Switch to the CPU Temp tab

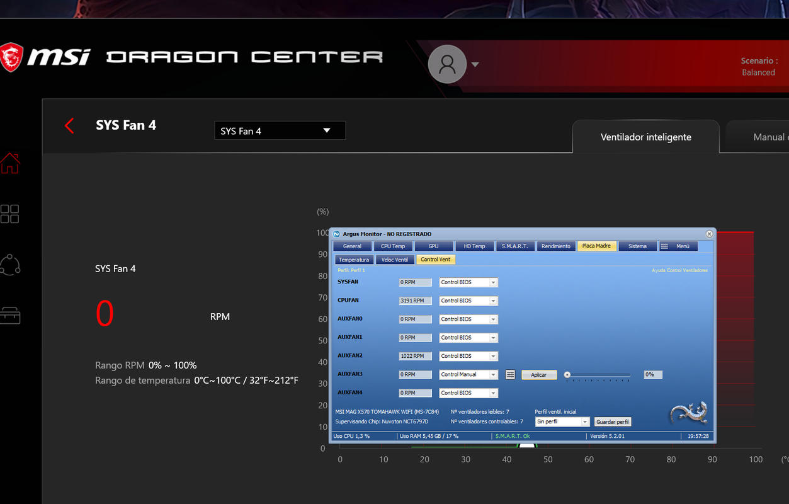(x=393, y=246)
